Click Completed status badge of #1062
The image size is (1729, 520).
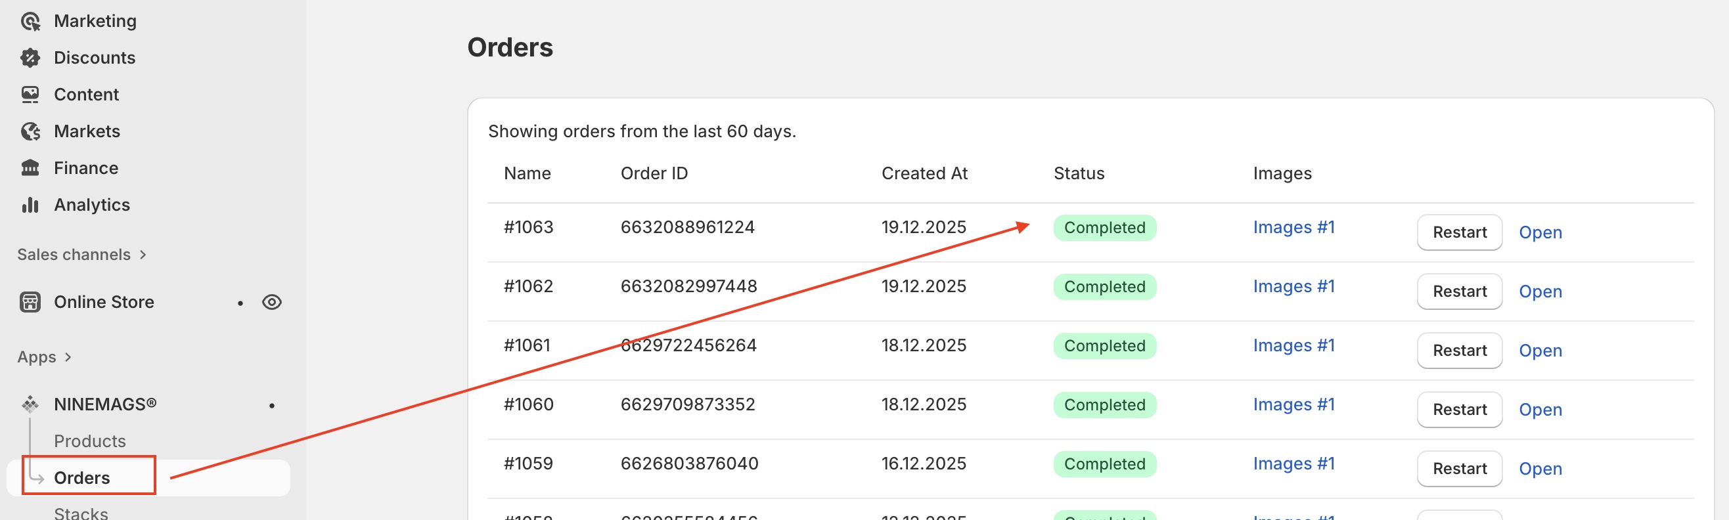coord(1105,286)
